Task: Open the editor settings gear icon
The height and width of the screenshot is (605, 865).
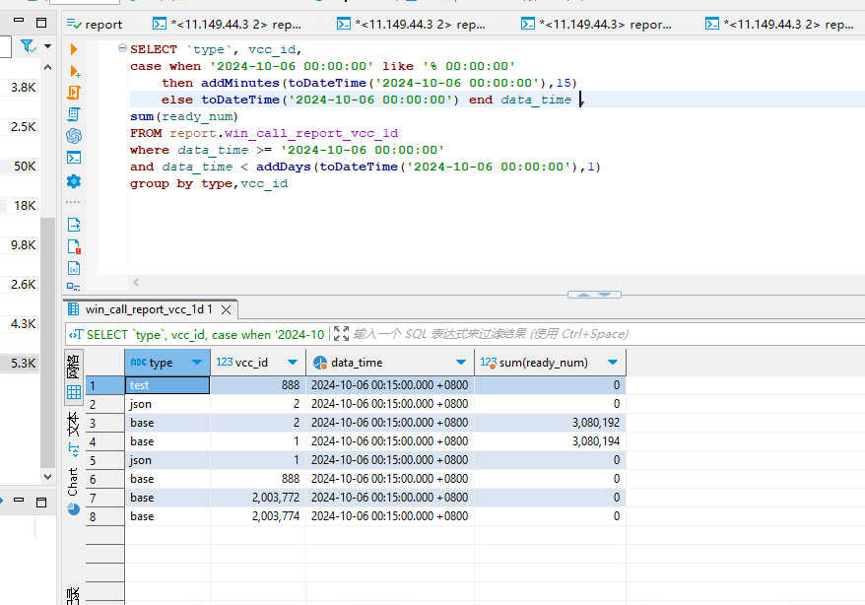Action: (x=74, y=181)
